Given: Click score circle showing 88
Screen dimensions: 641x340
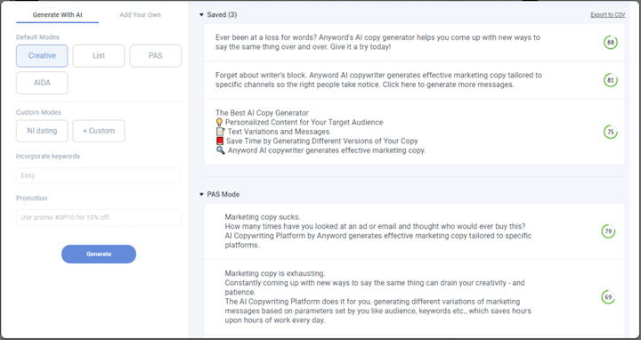Looking at the screenshot, I should click(611, 42).
